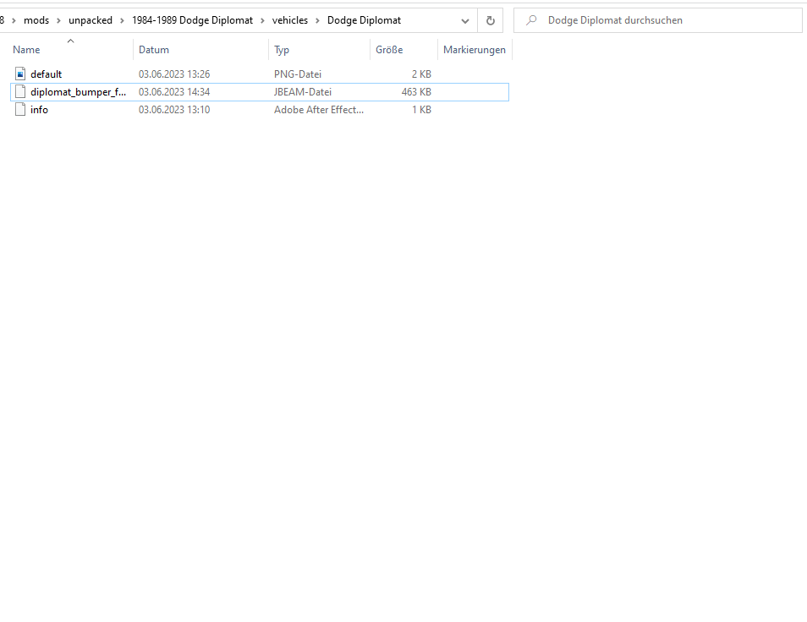Click the 2 KB size value
The width and height of the screenshot is (807, 622).
[421, 74]
